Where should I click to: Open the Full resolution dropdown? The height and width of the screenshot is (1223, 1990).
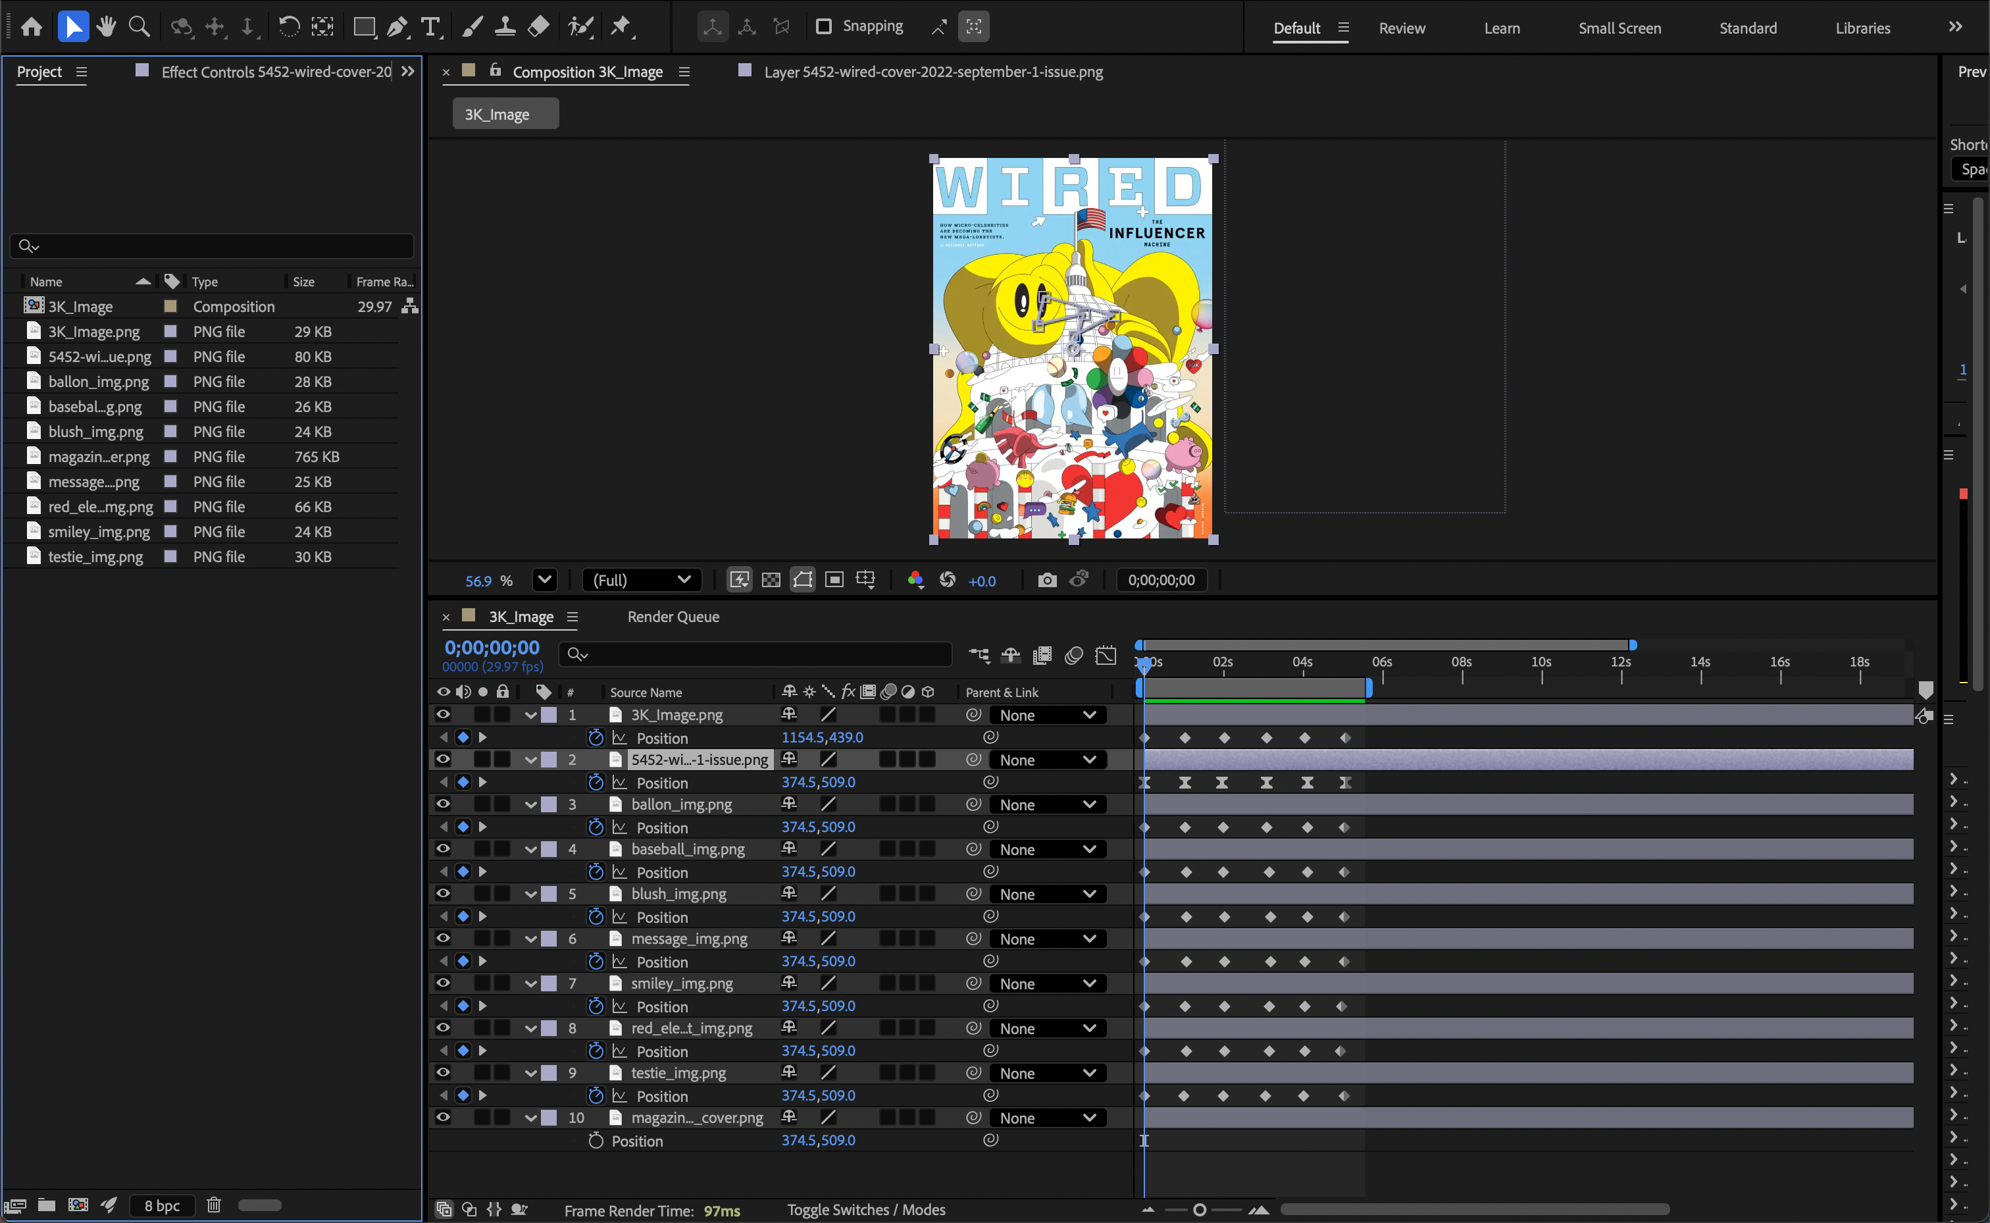click(642, 580)
